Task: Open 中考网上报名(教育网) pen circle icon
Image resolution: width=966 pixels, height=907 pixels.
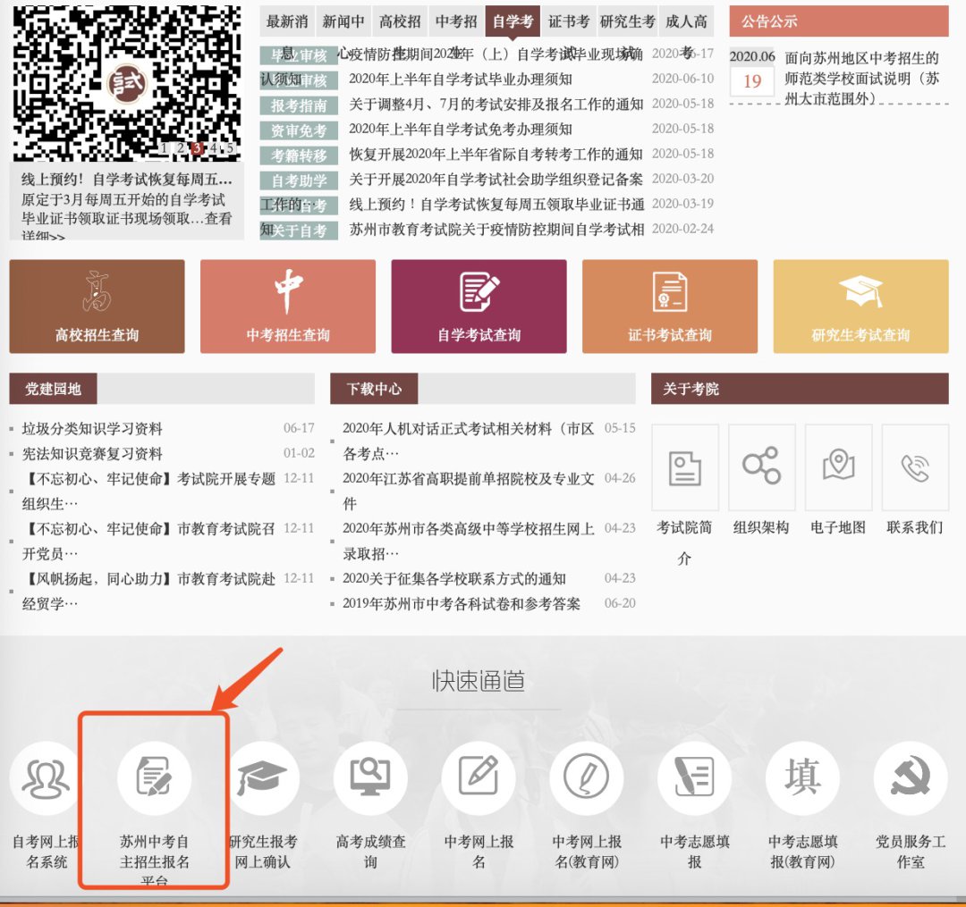Action: coord(587,777)
